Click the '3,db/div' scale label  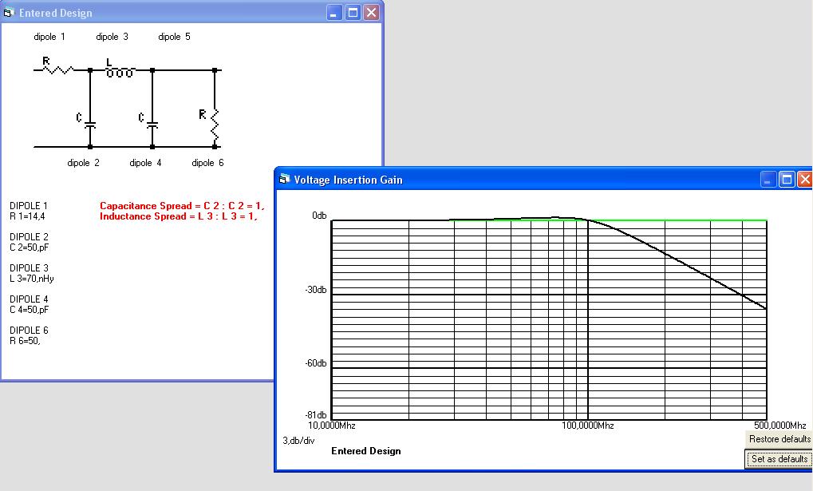click(298, 441)
